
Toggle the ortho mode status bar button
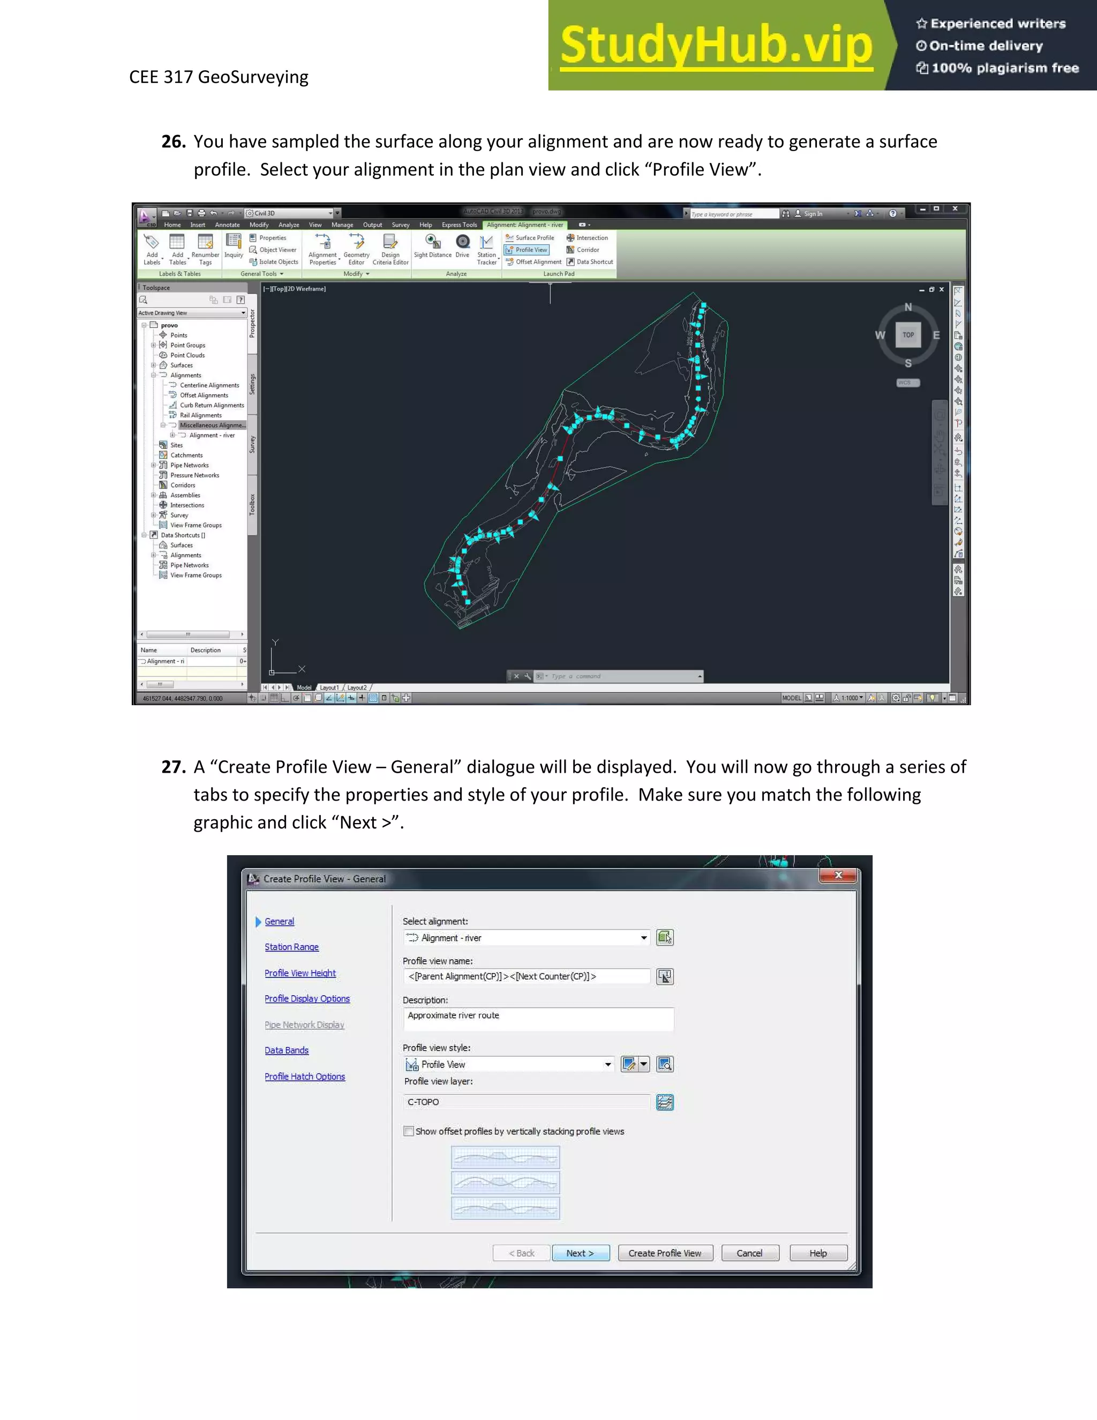pos(284,698)
